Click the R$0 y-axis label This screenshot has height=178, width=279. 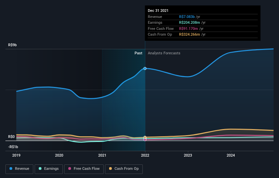(12, 137)
